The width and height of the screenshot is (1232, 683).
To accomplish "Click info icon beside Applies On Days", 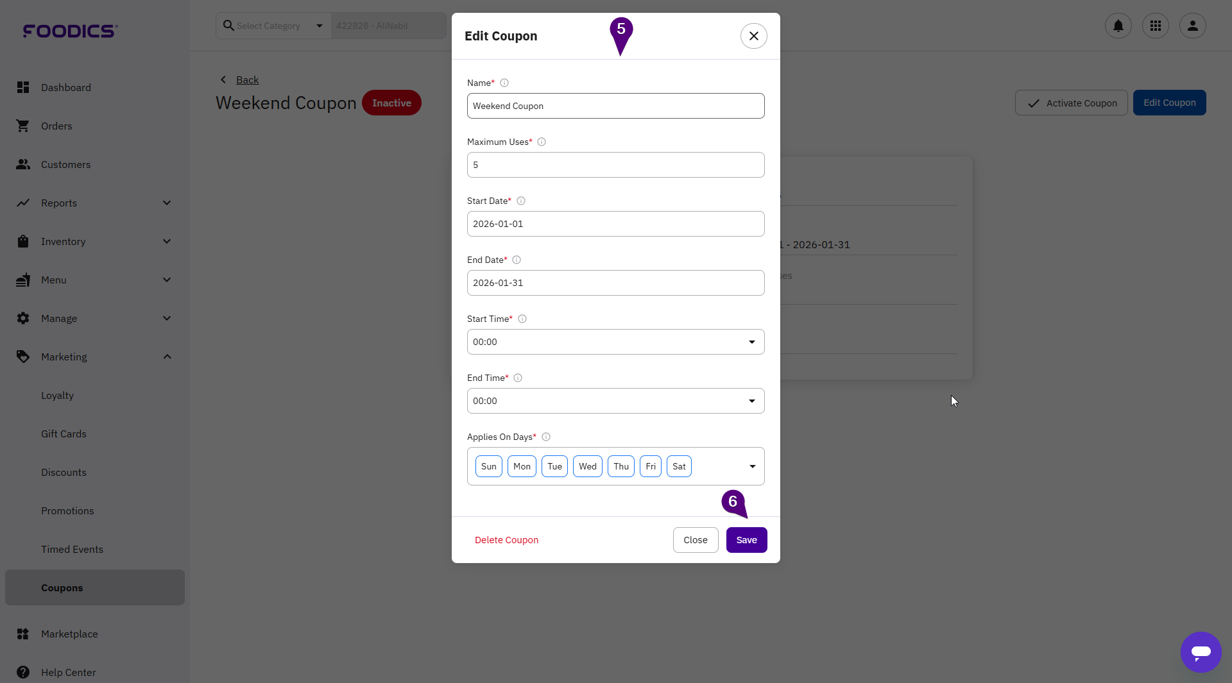I will click(x=546, y=437).
